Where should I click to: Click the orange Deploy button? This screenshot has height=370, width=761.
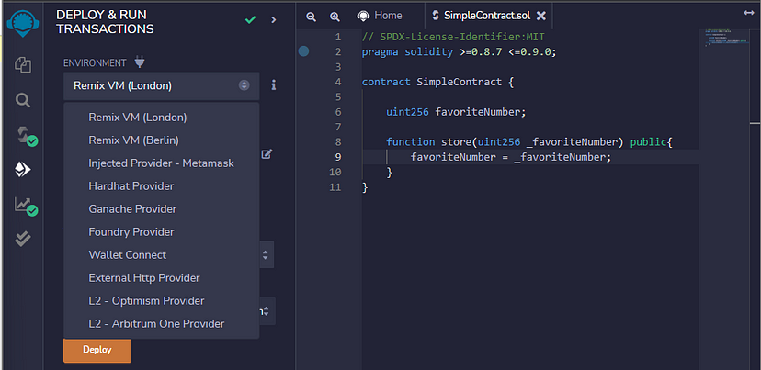tap(97, 350)
